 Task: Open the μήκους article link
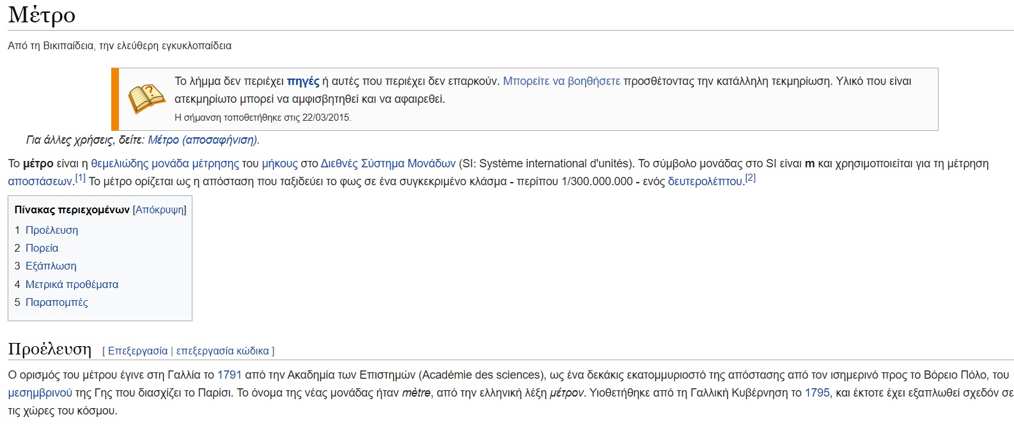pyautogui.click(x=279, y=163)
